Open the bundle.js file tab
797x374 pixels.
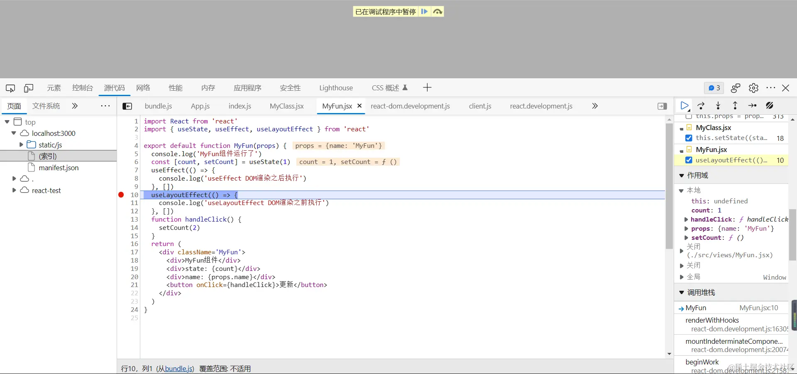tap(158, 106)
